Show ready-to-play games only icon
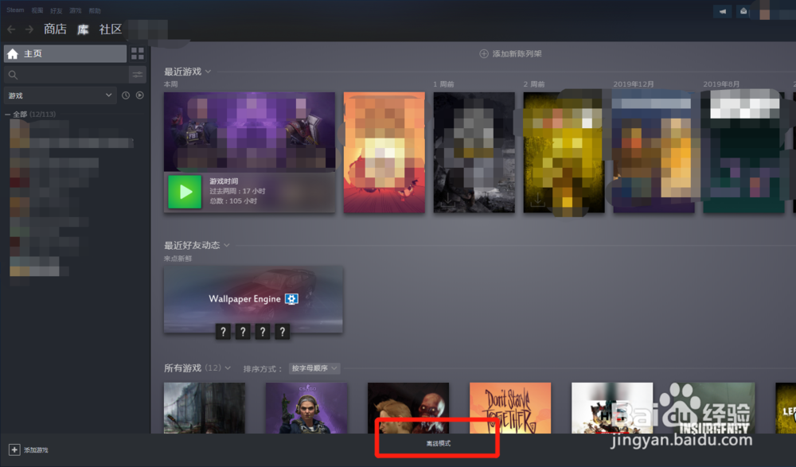Image resolution: width=796 pixels, height=467 pixels. pos(139,95)
